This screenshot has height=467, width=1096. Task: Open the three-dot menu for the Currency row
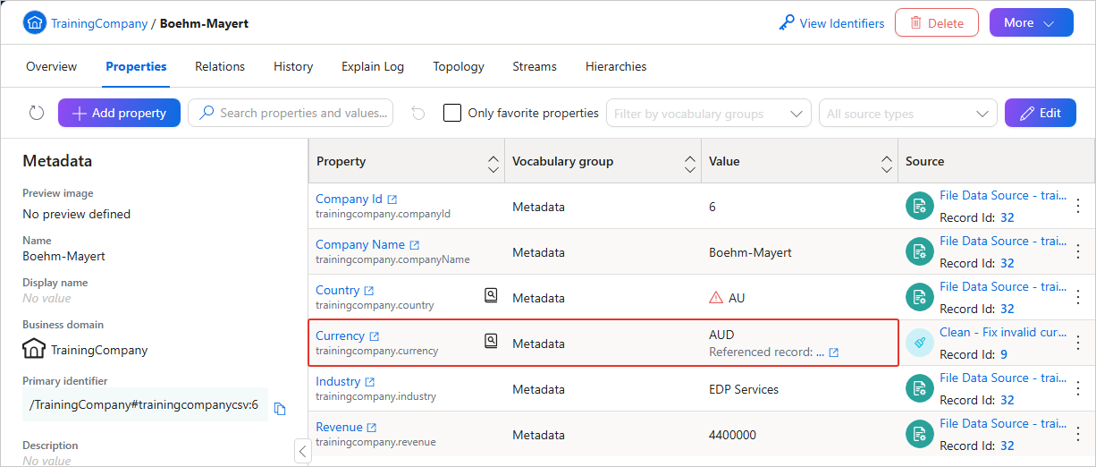pos(1078,344)
